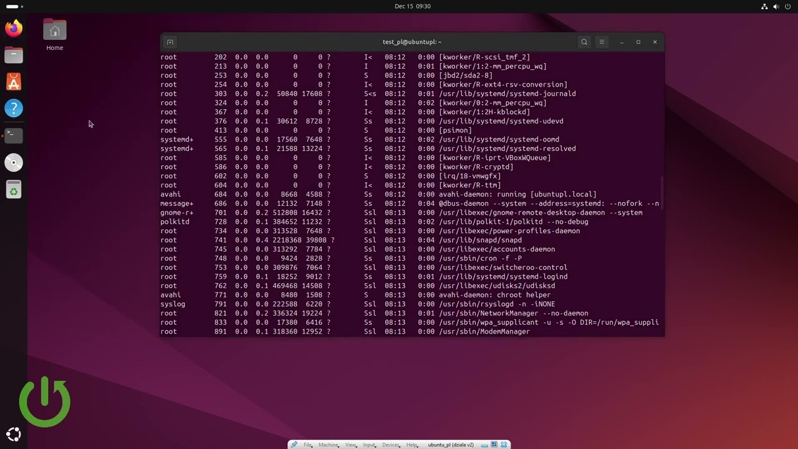Open terminal search with the magnifier icon
The width and height of the screenshot is (798, 449).
click(x=584, y=42)
